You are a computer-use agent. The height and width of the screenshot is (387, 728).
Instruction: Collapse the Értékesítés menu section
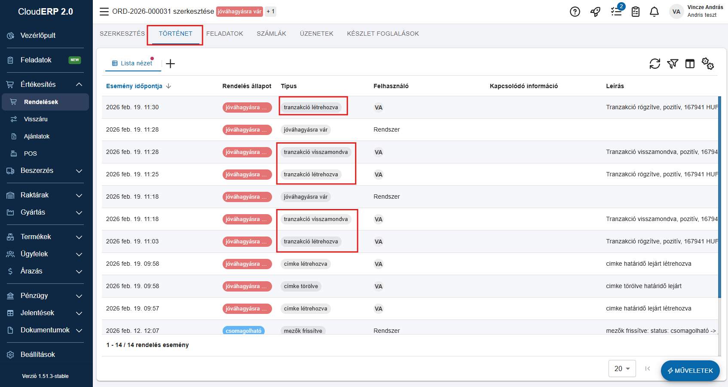tap(79, 84)
